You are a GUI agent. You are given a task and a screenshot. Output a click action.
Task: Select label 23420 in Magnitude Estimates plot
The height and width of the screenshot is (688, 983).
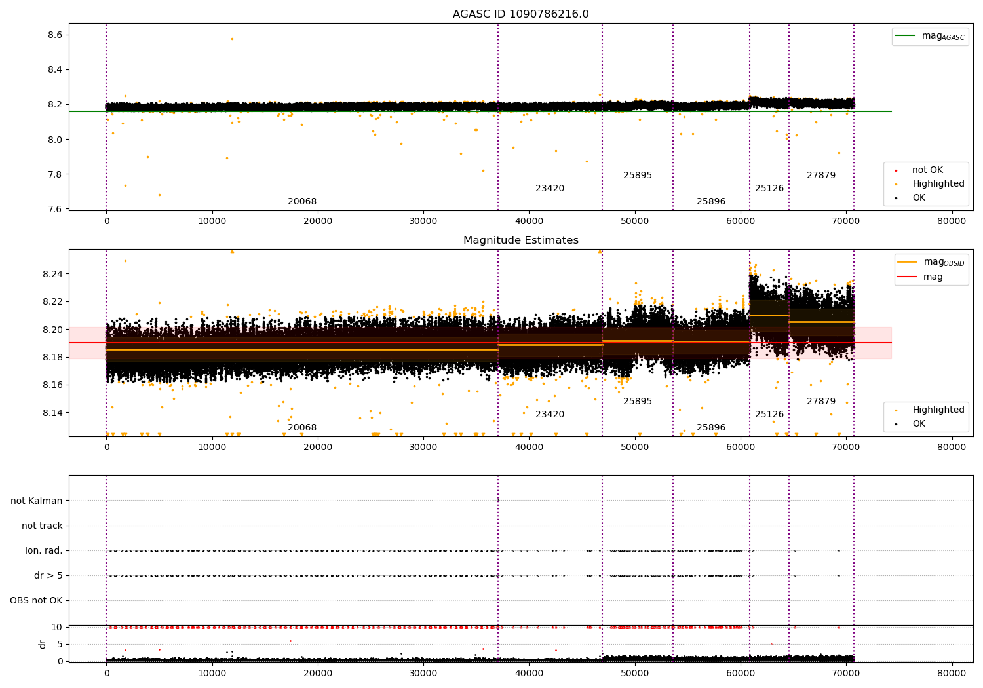pyautogui.click(x=550, y=415)
